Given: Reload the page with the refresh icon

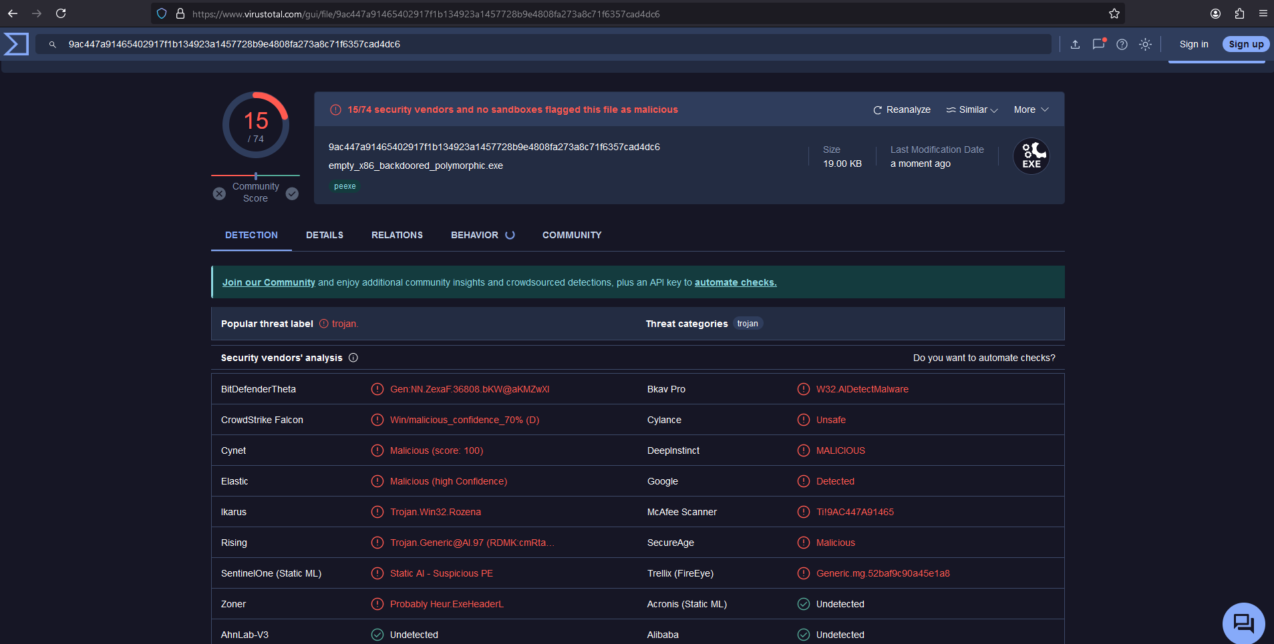Looking at the screenshot, I should pos(61,13).
